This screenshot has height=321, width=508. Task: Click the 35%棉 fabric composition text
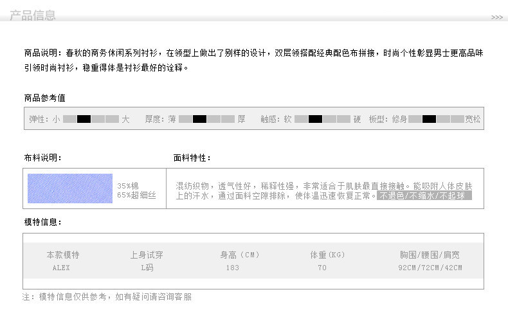[128, 186]
